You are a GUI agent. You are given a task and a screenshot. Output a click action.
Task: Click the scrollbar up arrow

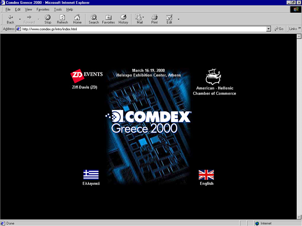[x=299, y=36]
